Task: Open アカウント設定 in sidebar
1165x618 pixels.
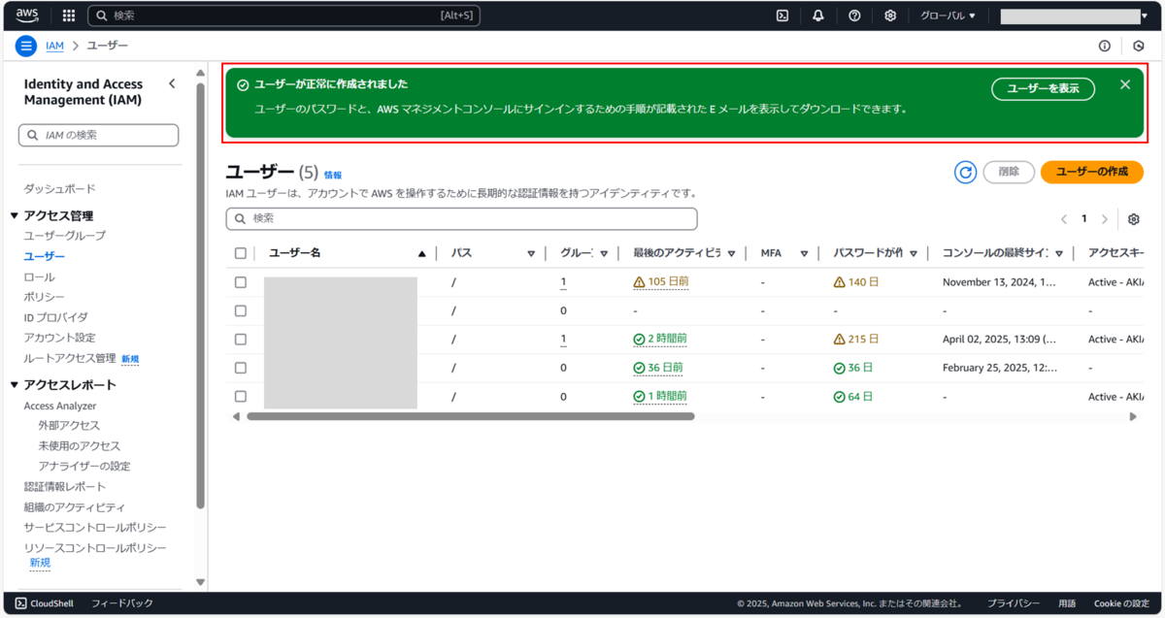Action: coord(60,338)
